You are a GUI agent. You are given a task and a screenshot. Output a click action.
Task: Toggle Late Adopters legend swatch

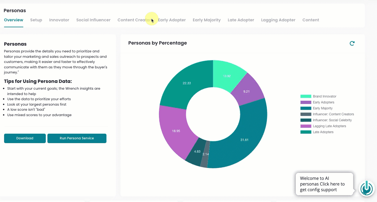tap(306, 132)
